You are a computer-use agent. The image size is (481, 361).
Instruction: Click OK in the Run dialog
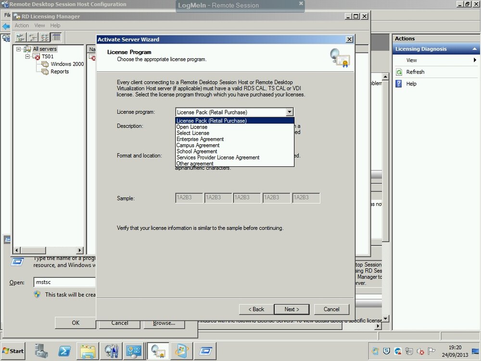(76, 323)
